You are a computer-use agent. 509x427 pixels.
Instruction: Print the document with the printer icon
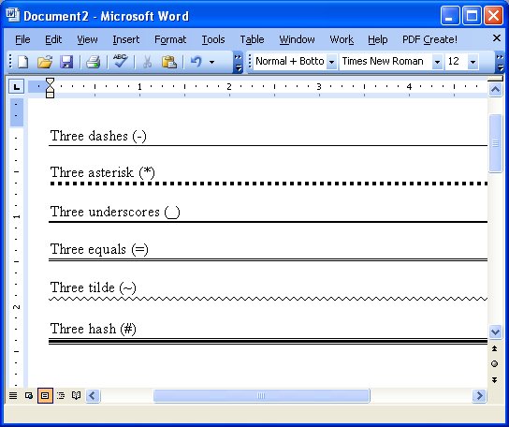click(93, 62)
